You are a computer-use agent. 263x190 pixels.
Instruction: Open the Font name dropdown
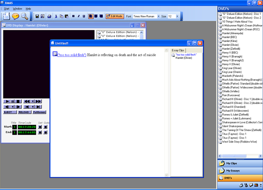(159, 16)
